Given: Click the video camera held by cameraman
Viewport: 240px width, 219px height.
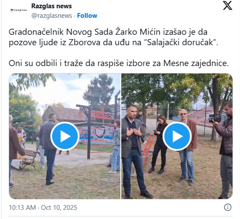Looking at the screenshot, I should tap(215, 118).
